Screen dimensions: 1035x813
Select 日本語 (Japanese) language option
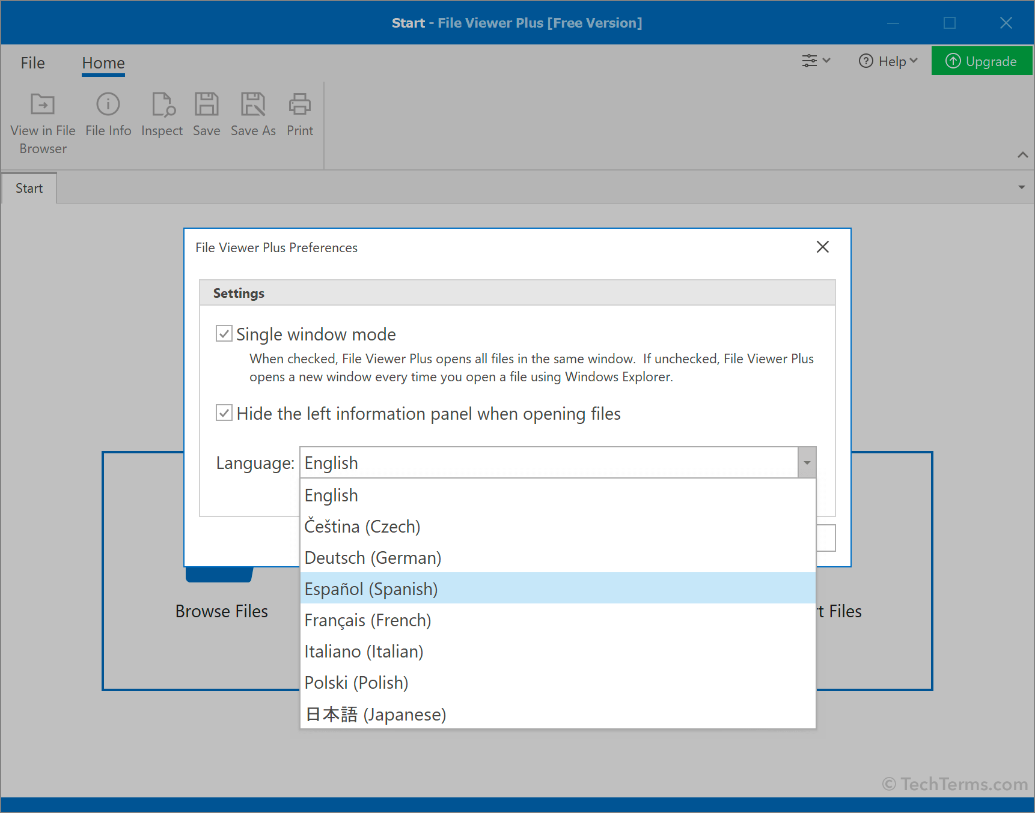click(558, 714)
